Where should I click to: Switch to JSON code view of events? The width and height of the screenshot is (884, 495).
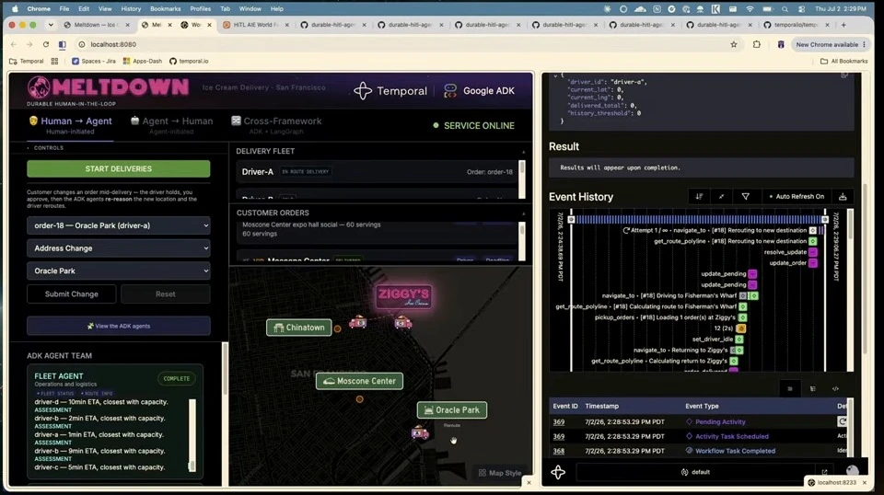coord(835,388)
